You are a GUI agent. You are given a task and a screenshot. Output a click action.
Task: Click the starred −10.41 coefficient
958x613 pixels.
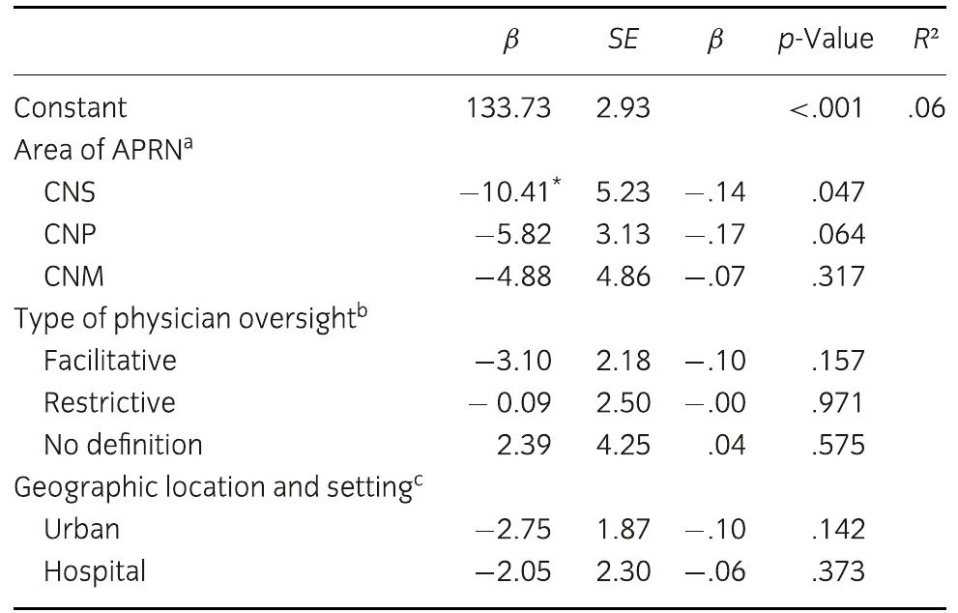point(507,191)
